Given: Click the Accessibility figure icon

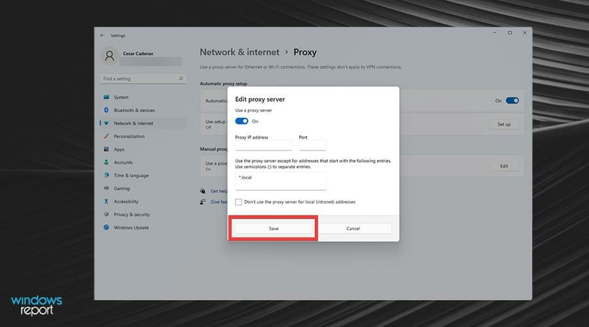Looking at the screenshot, I should coord(106,201).
